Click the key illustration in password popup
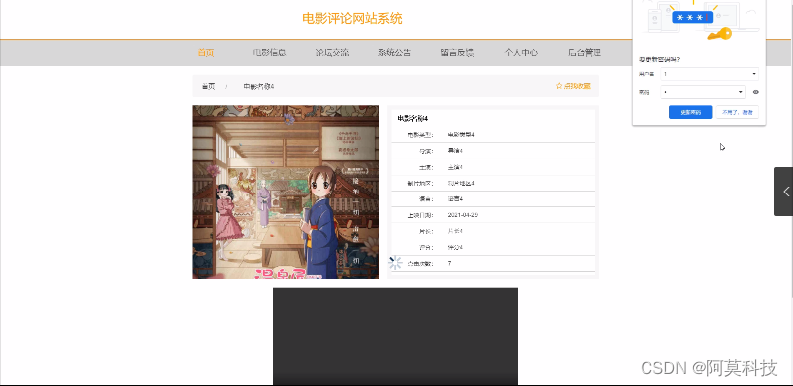 point(719,34)
